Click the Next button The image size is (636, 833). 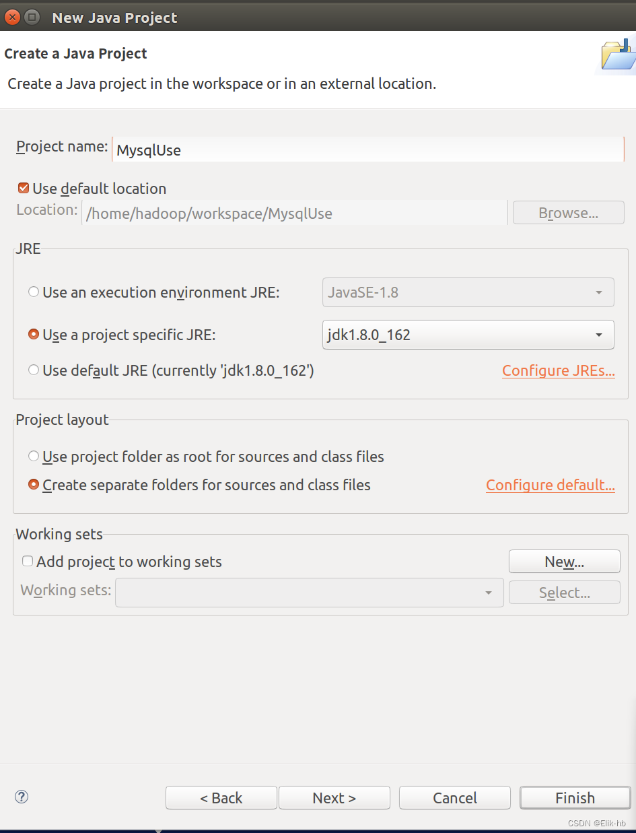[x=334, y=797]
